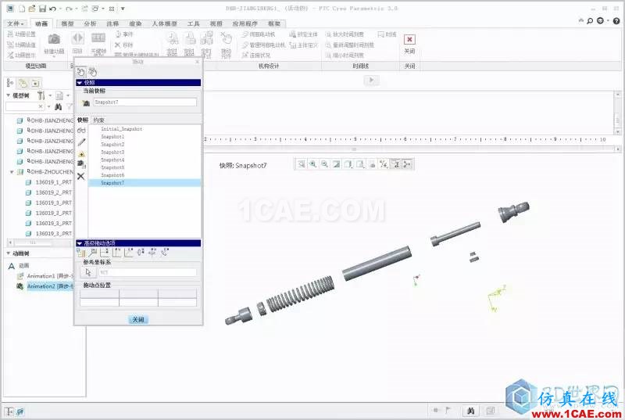Image resolution: width=625 pixels, height=420 pixels.
Task: Open the quick access toolbar customize dropdown arrow
Action: coord(123,9)
